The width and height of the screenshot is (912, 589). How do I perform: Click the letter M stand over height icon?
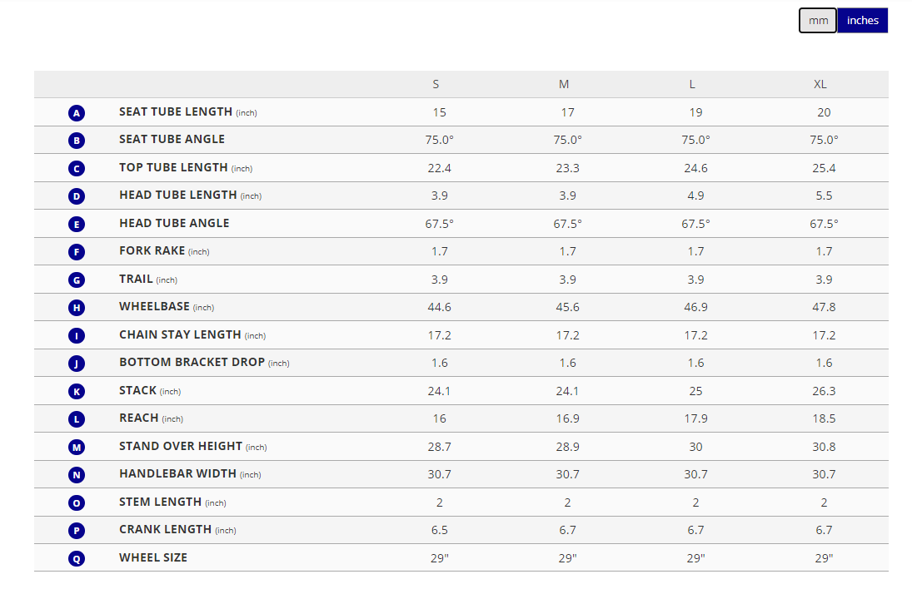(77, 447)
